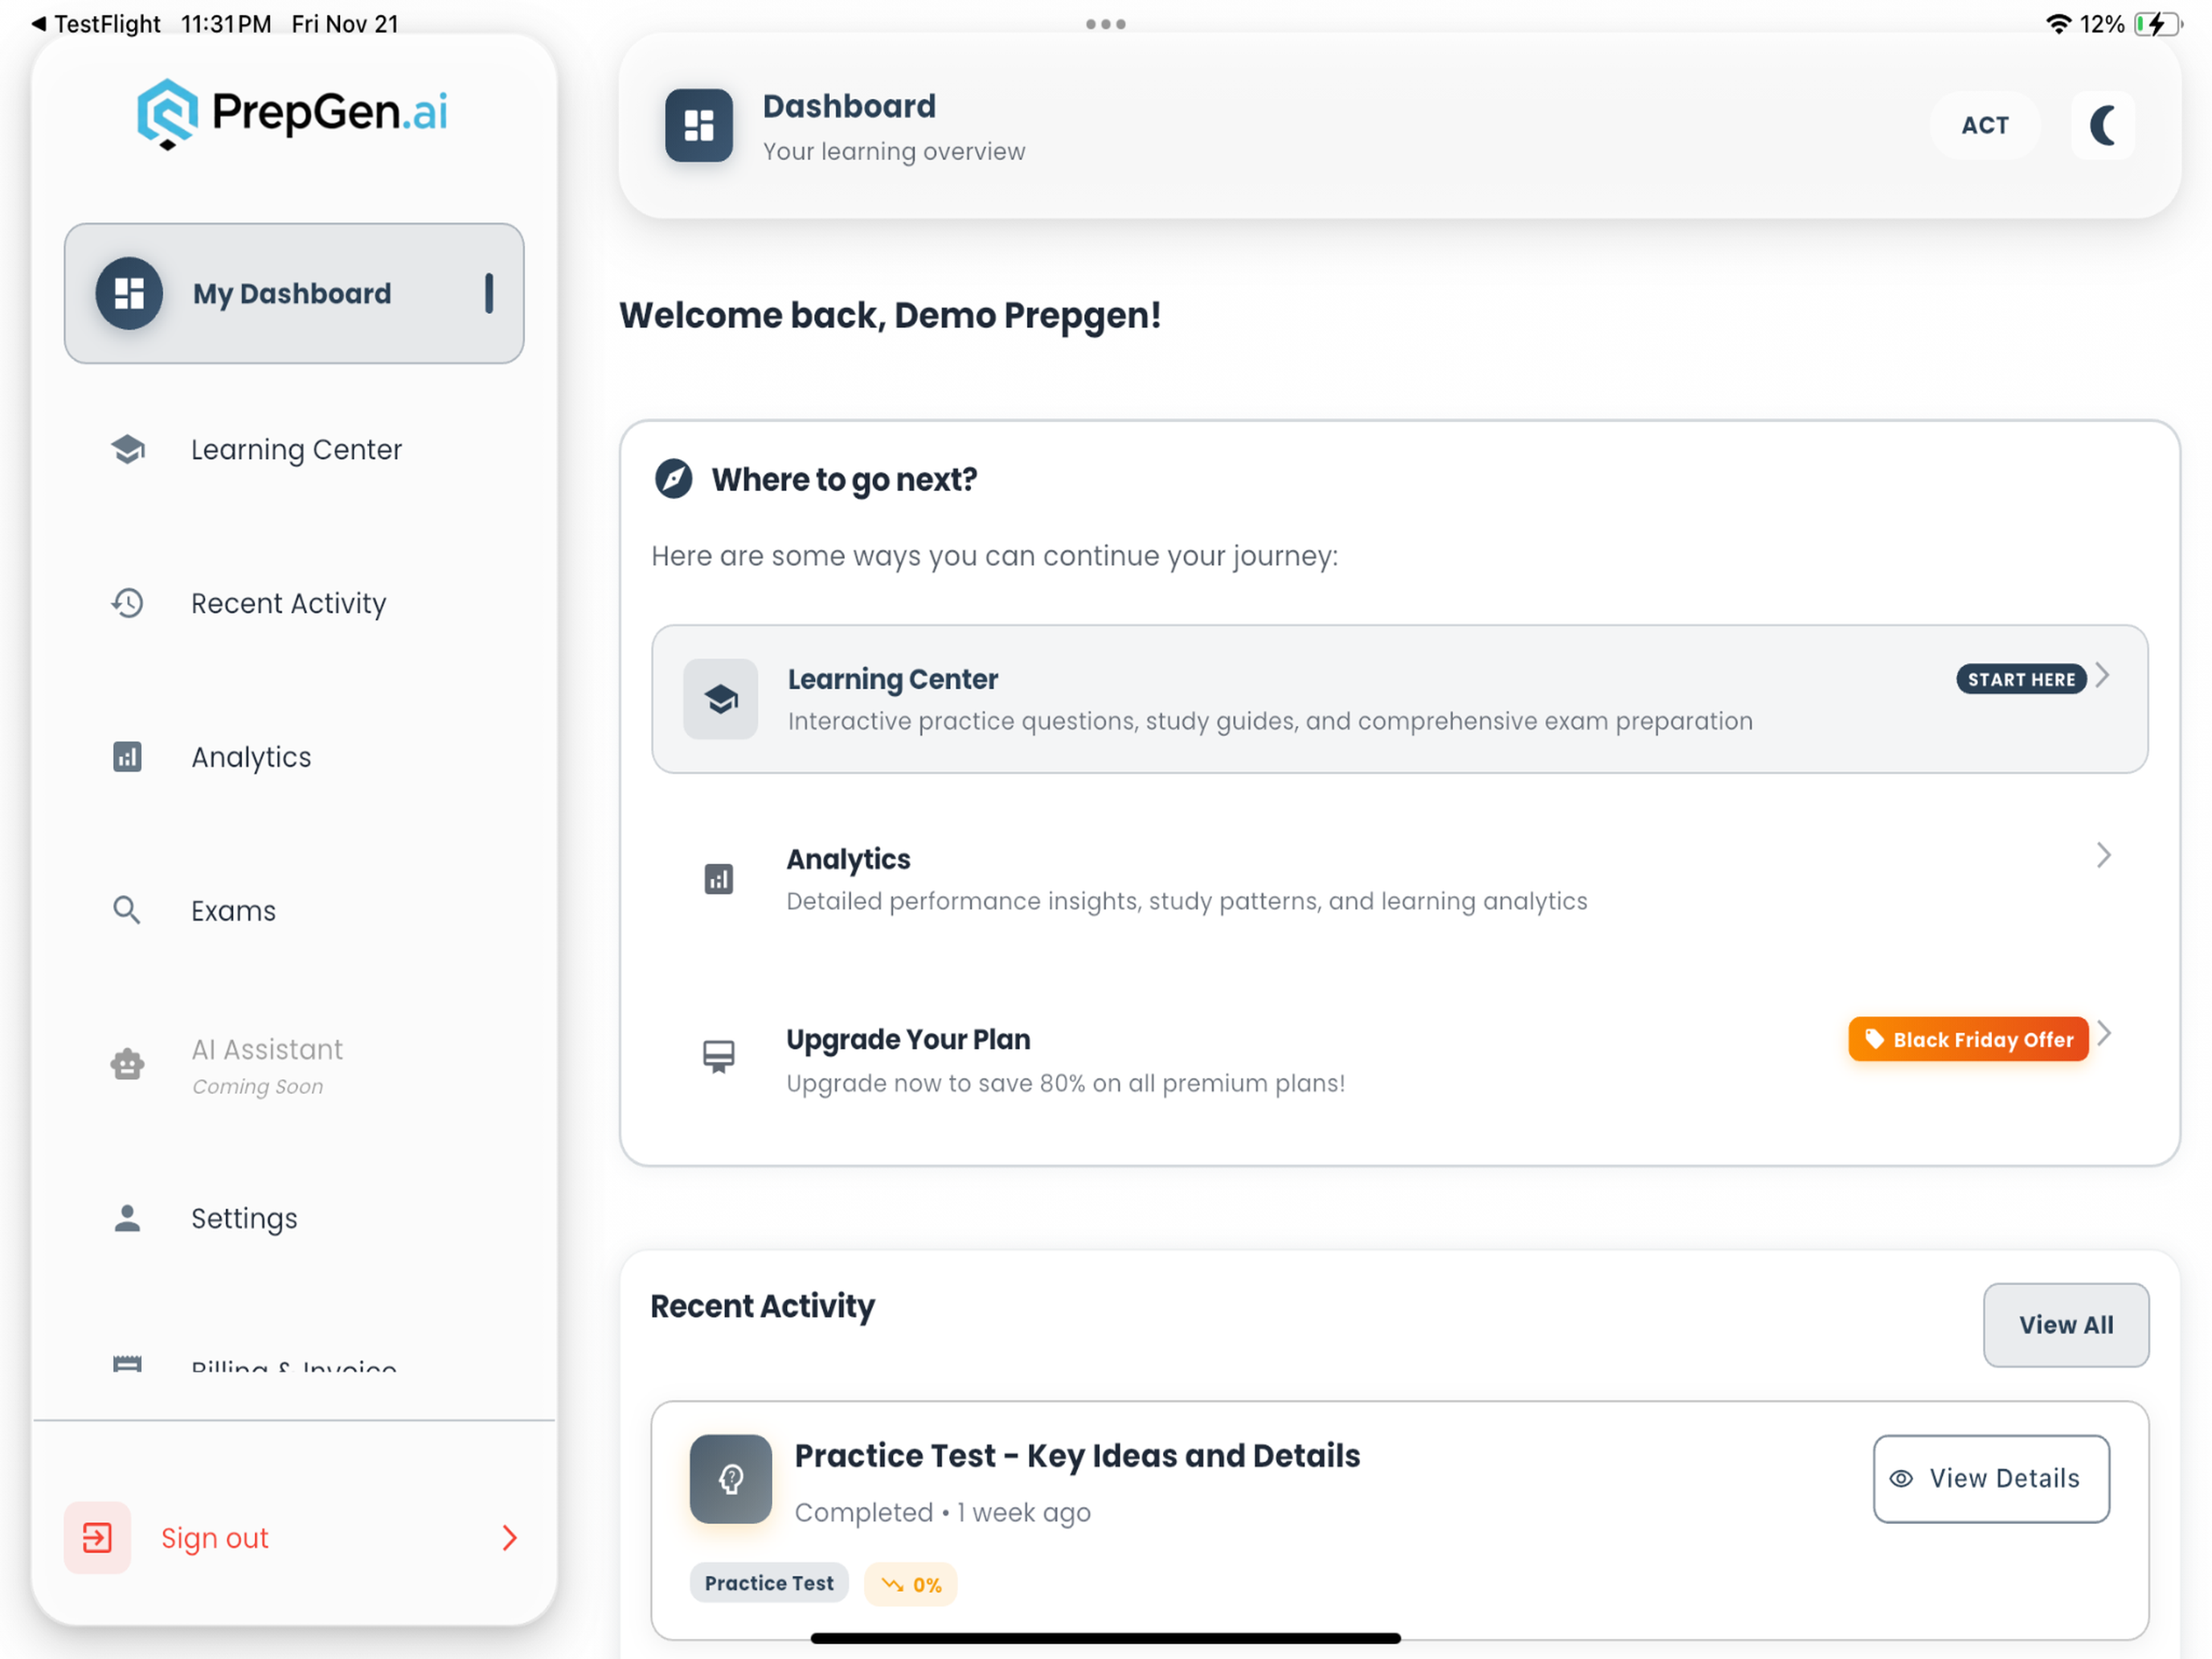Image resolution: width=2212 pixels, height=1659 pixels.
Task: Click the AI Assistant robot icon
Action: [127, 1063]
